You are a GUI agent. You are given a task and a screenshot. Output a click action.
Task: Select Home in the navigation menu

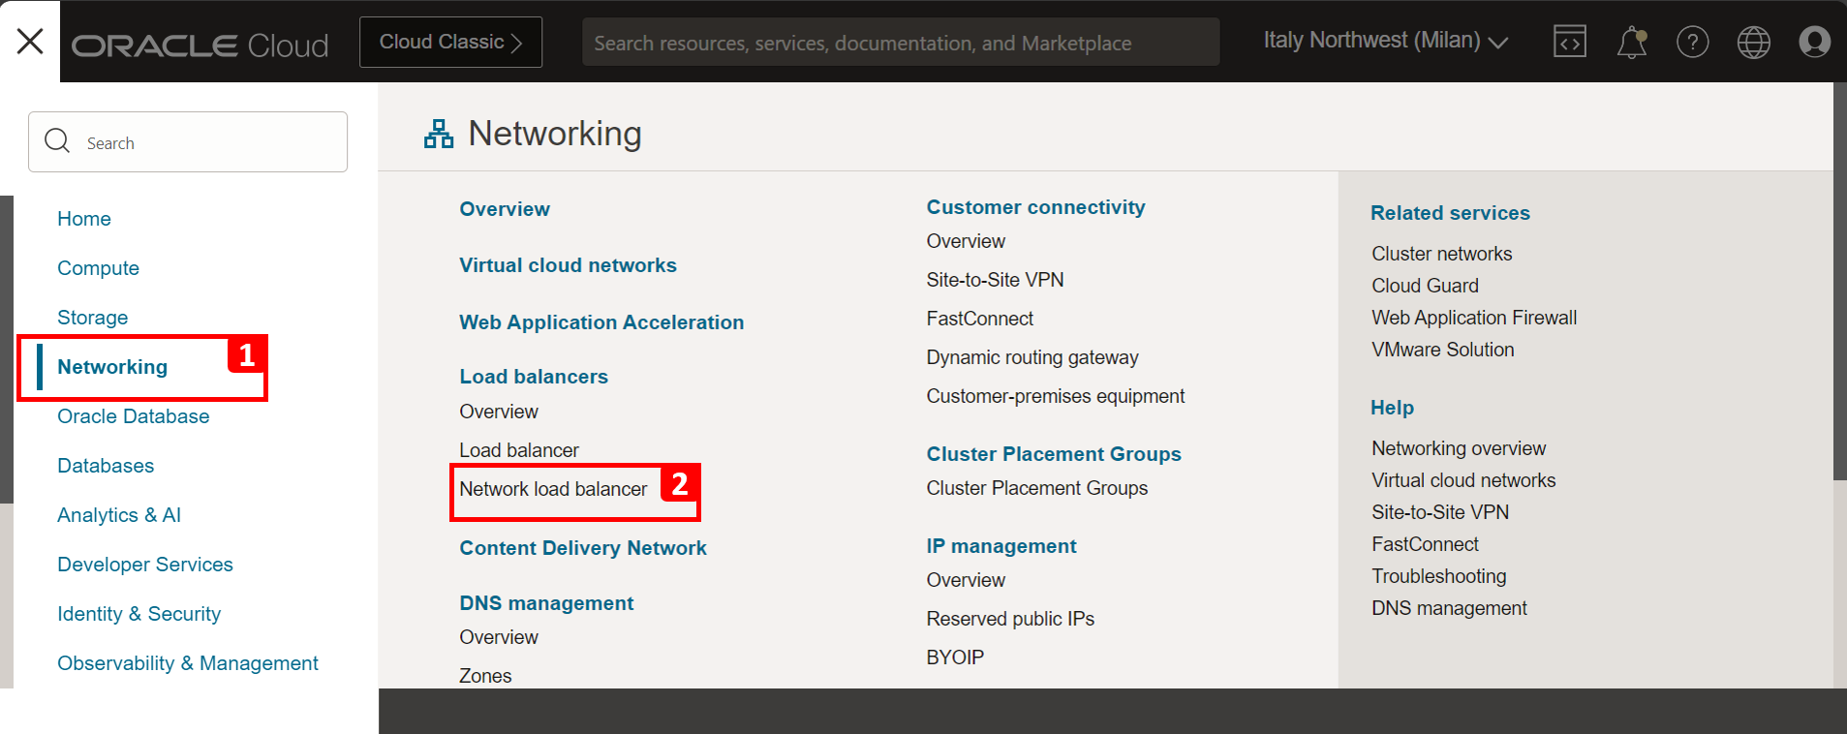tap(84, 219)
